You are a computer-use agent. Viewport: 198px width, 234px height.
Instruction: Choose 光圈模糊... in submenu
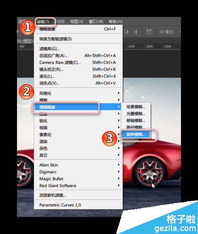(x=136, y=114)
